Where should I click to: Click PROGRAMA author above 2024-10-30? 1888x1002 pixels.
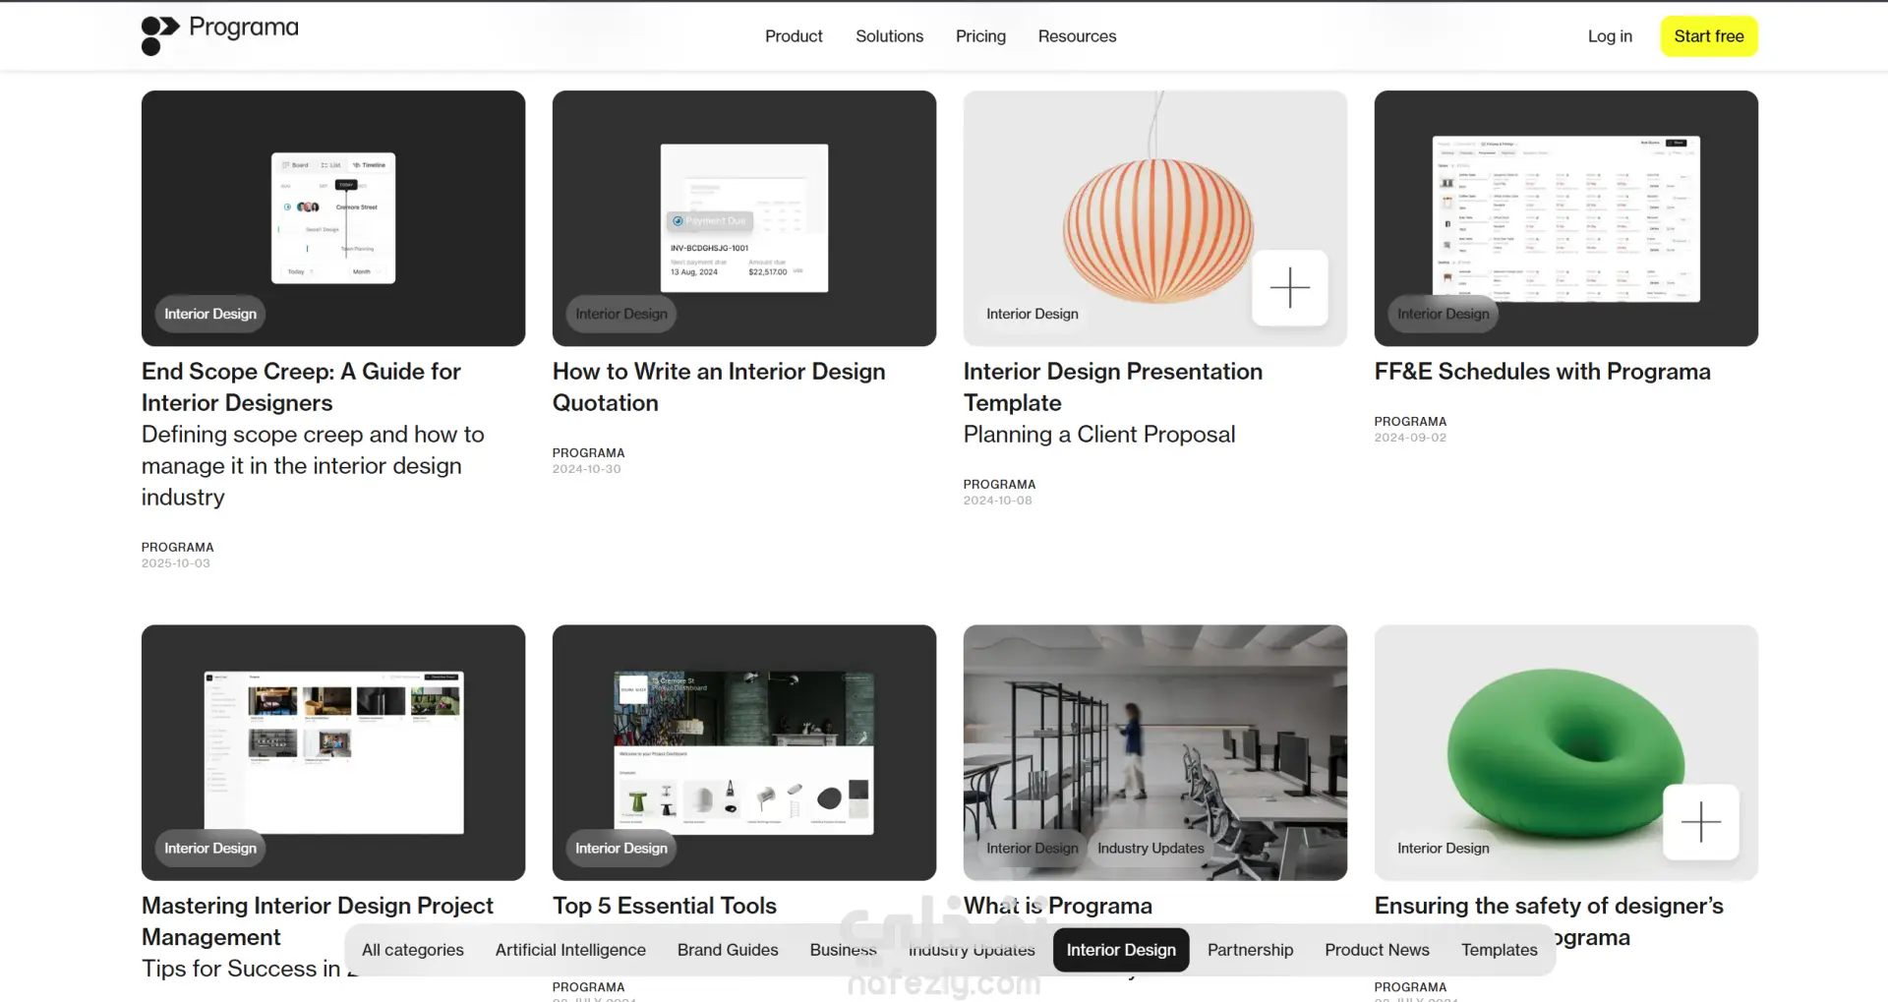click(588, 452)
